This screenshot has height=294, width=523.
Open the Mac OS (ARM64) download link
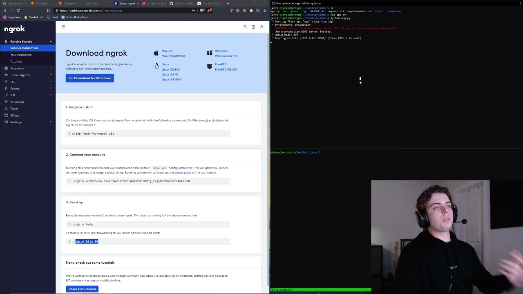[x=173, y=56]
